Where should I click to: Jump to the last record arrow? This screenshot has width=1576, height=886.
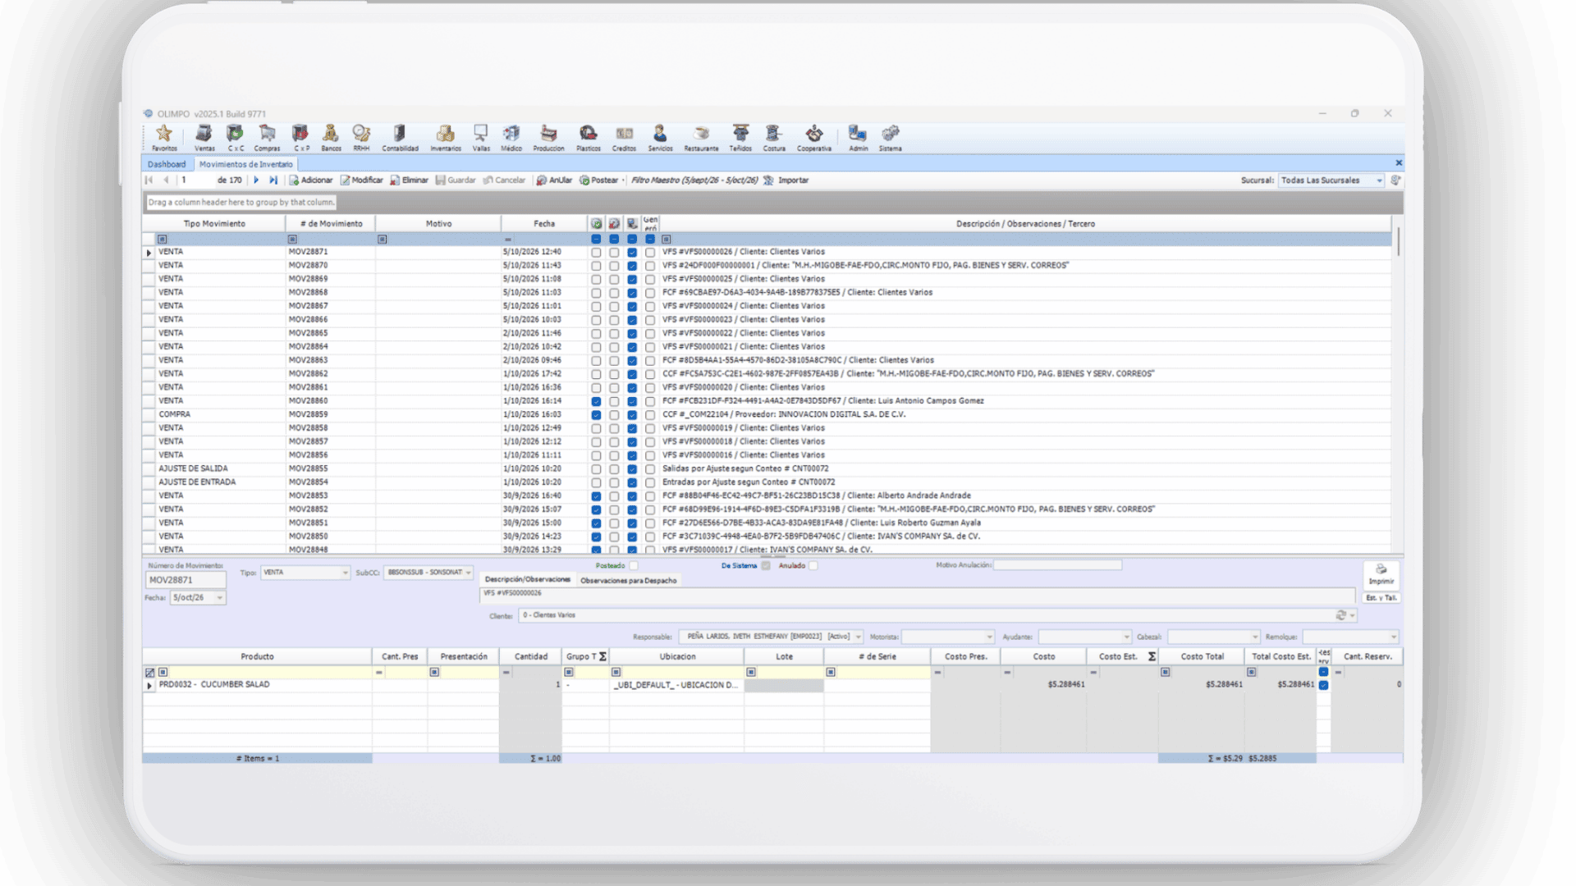pos(273,180)
